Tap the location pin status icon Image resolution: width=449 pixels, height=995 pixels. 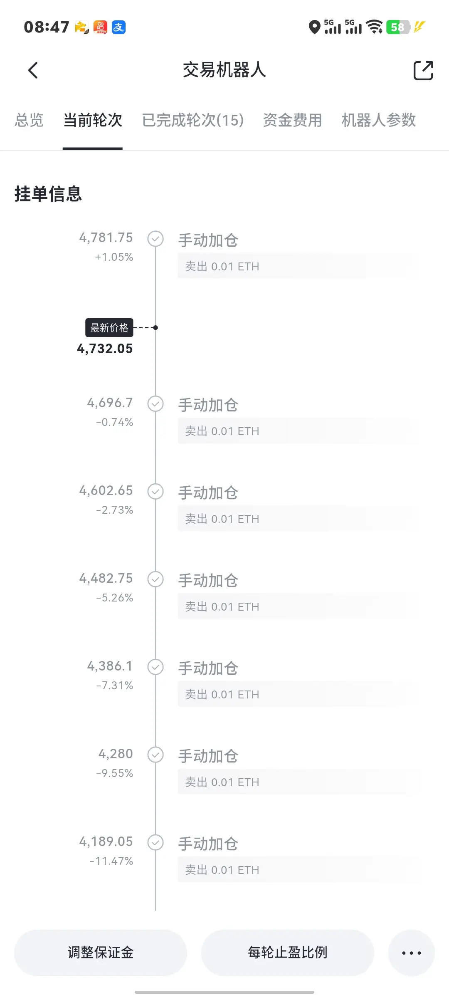click(315, 27)
